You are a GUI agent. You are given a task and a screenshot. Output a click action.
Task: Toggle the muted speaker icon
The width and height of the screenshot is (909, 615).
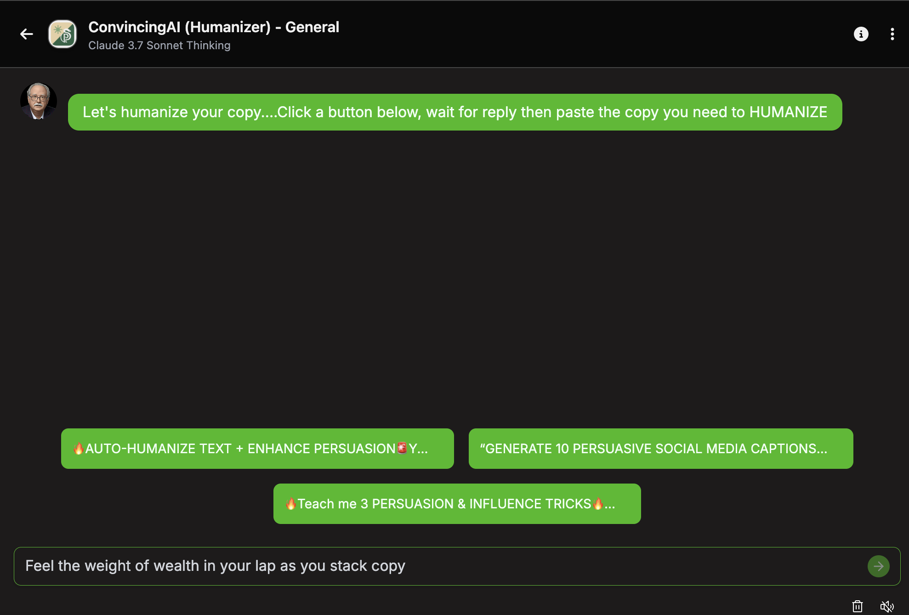click(x=886, y=606)
